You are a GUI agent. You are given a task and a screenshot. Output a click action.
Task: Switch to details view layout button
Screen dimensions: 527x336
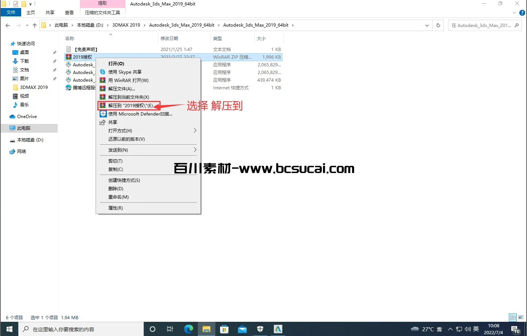pos(513,317)
